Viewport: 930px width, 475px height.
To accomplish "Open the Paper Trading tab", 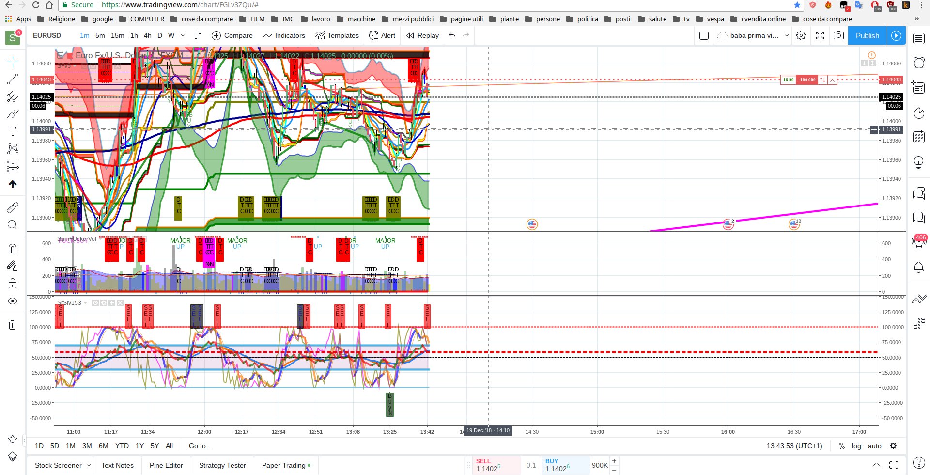I will (286, 465).
